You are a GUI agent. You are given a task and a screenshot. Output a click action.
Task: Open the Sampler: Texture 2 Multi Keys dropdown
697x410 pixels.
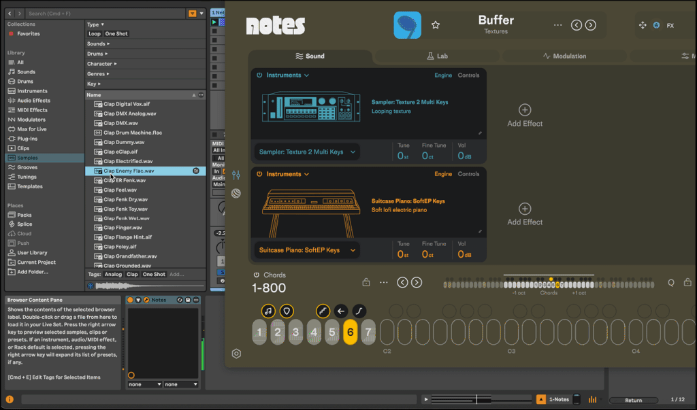tap(308, 152)
